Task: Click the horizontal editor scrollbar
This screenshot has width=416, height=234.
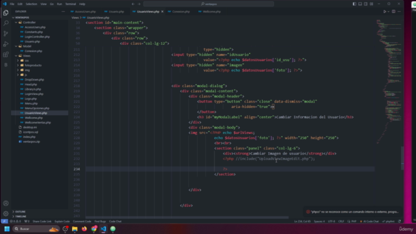Action: coord(187,218)
